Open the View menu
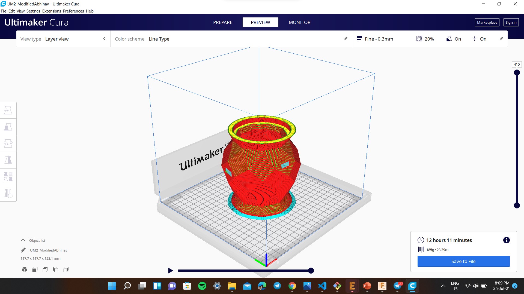The width and height of the screenshot is (524, 294). (20, 11)
